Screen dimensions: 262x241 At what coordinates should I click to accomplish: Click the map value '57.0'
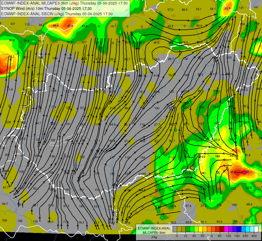pos(170,10)
